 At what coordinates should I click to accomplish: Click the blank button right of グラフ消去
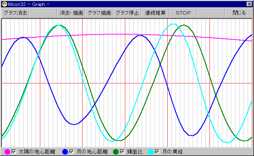click(43, 13)
